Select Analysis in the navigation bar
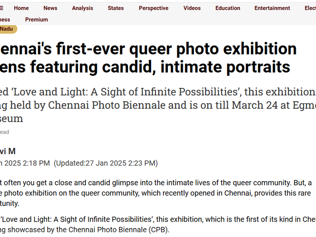Image resolution: width=316 pixels, height=237 pixels. pyautogui.click(x=82, y=8)
